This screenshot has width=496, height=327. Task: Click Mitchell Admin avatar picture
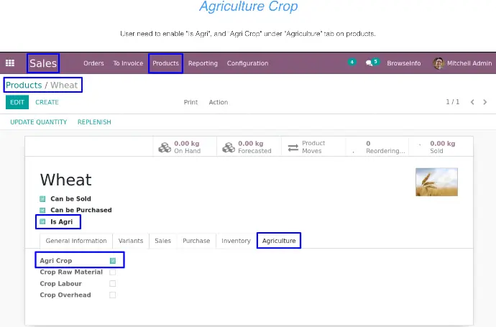[438, 63]
